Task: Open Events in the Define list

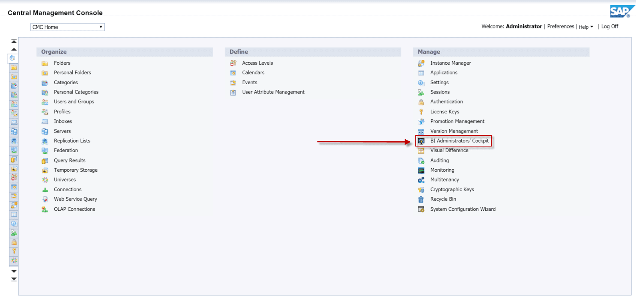Action: tap(249, 83)
